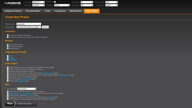Toggle x64 (64 bit) binaries checkbox
192x108 pixels.
8,47
